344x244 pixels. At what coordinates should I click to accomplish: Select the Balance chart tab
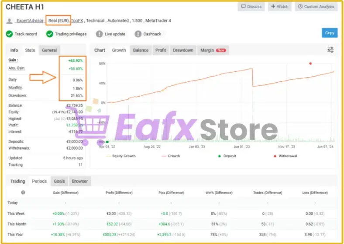(141, 50)
